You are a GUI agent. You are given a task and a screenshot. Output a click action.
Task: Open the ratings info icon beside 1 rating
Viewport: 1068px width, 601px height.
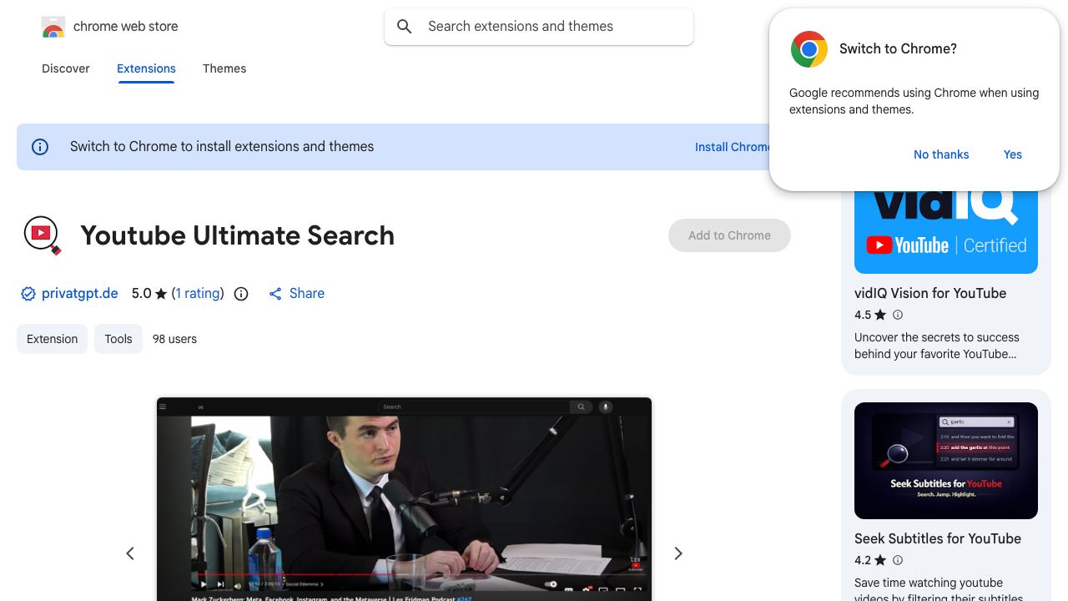241,294
